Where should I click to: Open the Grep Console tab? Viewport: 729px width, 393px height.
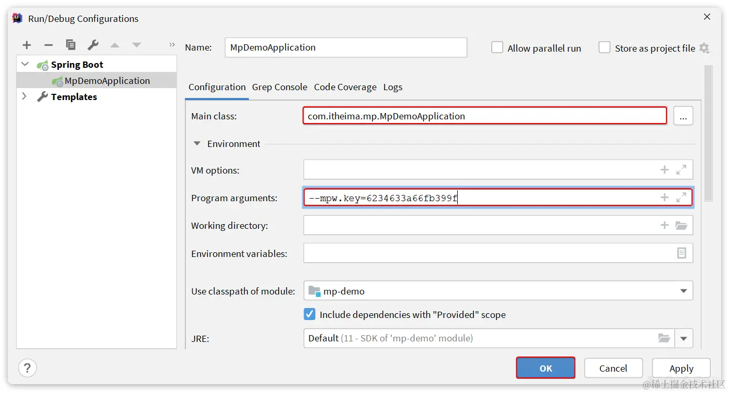280,87
